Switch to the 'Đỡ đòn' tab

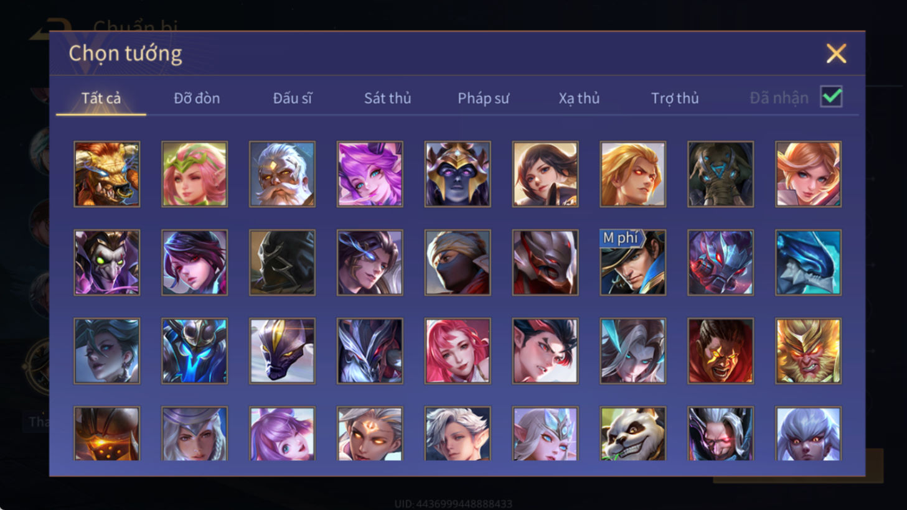[197, 98]
